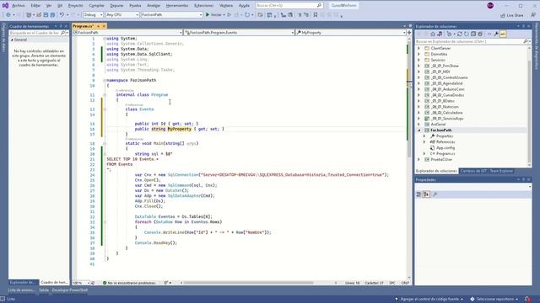
Task: Click Agregar al control de código fuente
Action: tap(429, 299)
